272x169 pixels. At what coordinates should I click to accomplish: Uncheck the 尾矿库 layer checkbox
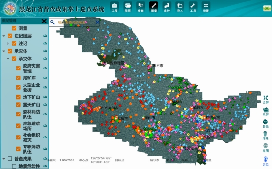click(18, 78)
